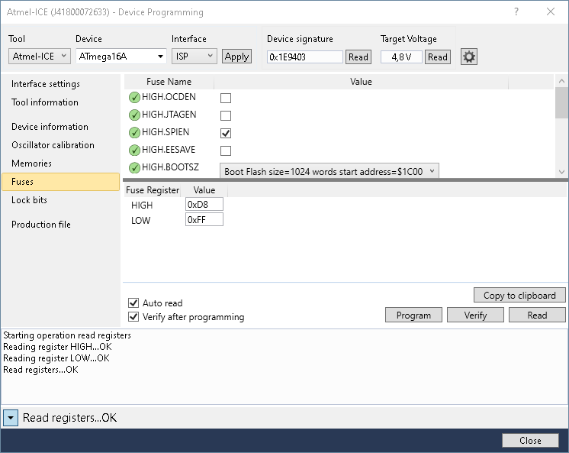This screenshot has width=569, height=453.
Task: Open the Lock bits page
Action: [30, 200]
